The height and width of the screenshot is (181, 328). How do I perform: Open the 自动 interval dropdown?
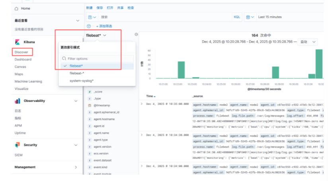[x=308, y=42]
